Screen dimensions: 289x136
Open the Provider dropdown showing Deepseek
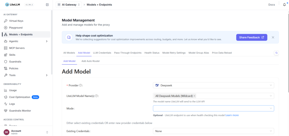pyautogui.click(x=213, y=85)
